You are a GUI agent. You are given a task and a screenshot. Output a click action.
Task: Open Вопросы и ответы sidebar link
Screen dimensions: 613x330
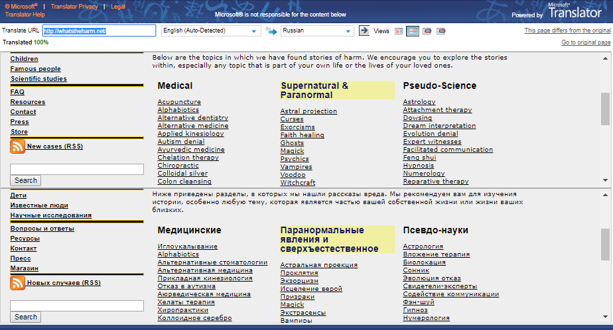(x=42, y=229)
